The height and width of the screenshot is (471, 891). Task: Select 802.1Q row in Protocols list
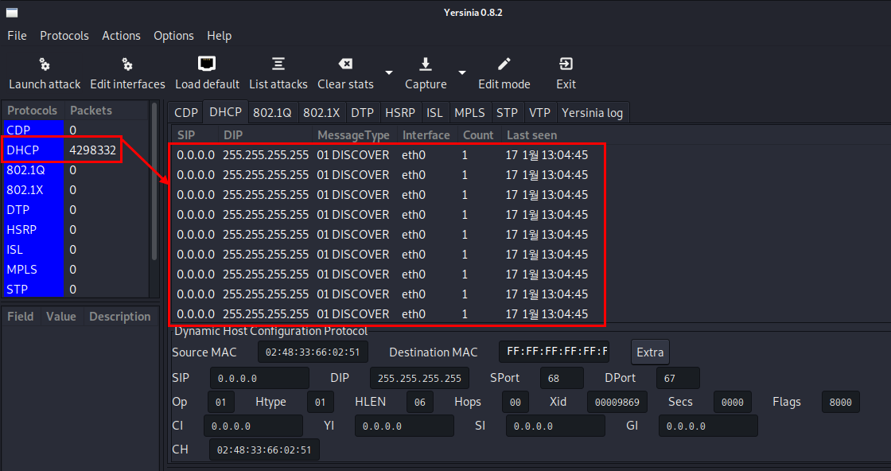pos(76,170)
